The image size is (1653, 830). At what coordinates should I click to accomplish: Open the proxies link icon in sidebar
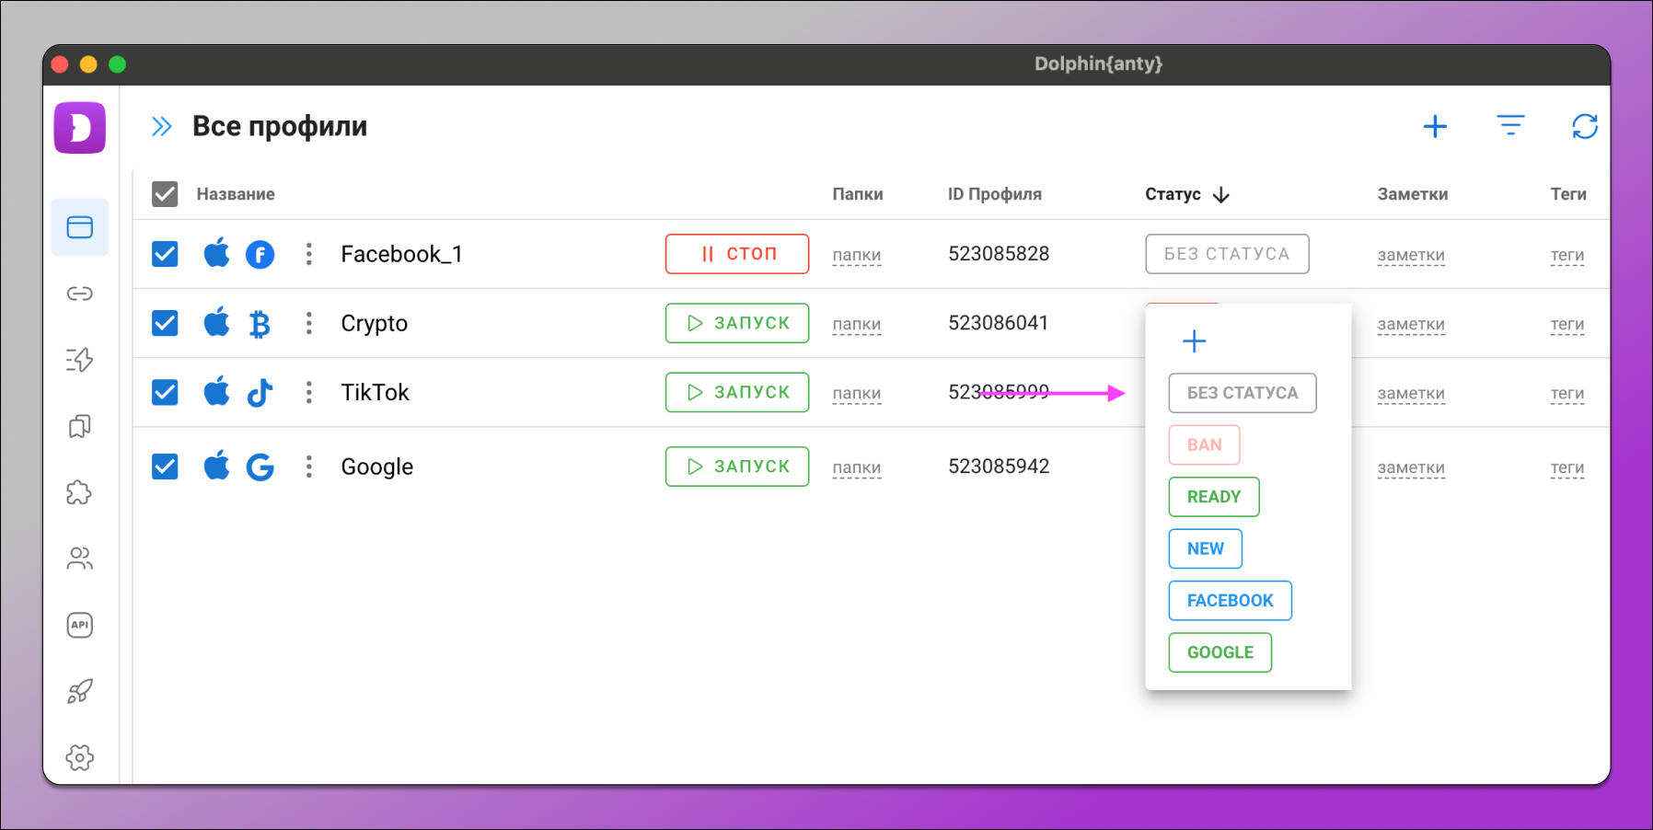click(x=80, y=294)
